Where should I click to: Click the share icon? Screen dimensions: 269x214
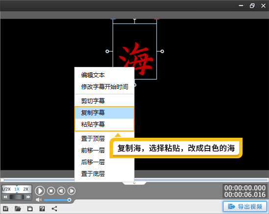54,209
